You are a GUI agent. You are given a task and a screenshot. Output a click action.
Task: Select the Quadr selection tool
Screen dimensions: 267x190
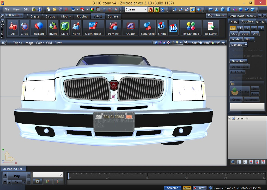click(x=131, y=28)
